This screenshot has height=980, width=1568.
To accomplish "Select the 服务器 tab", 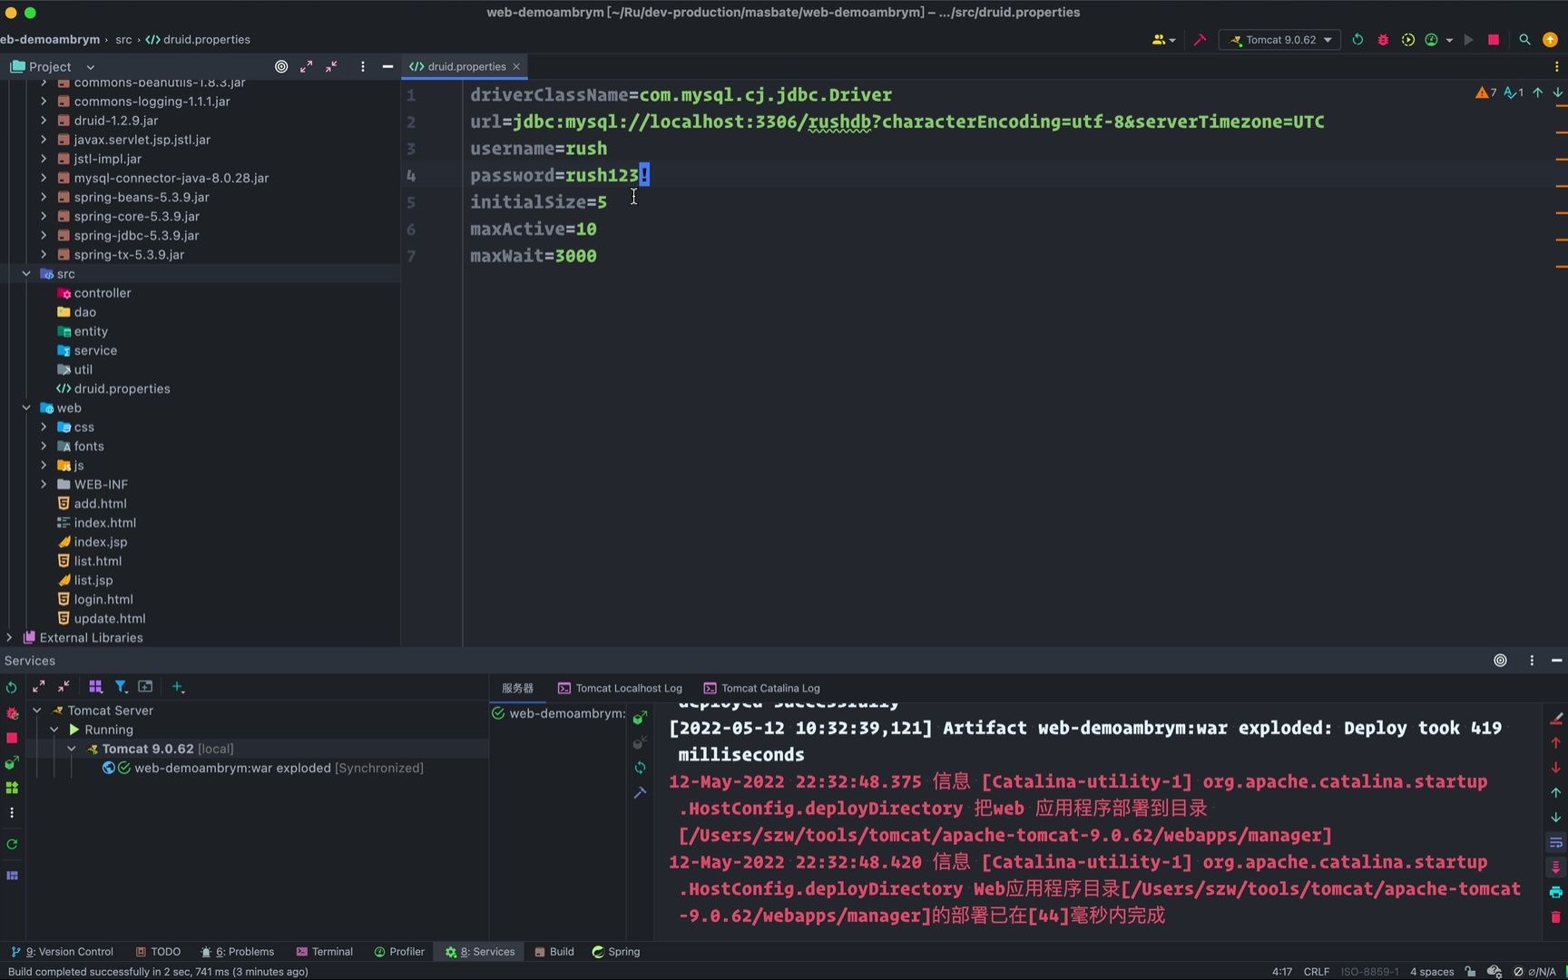I will click(x=517, y=688).
